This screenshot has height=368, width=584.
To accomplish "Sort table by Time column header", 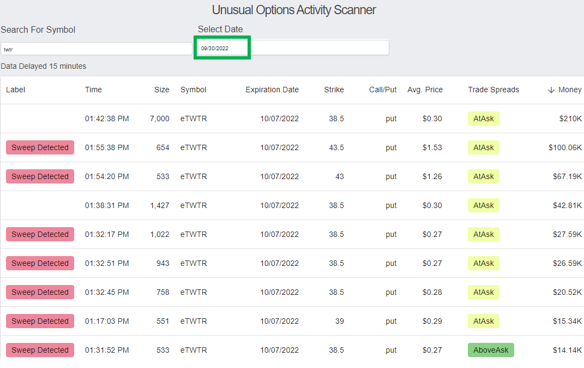I will pyautogui.click(x=93, y=90).
